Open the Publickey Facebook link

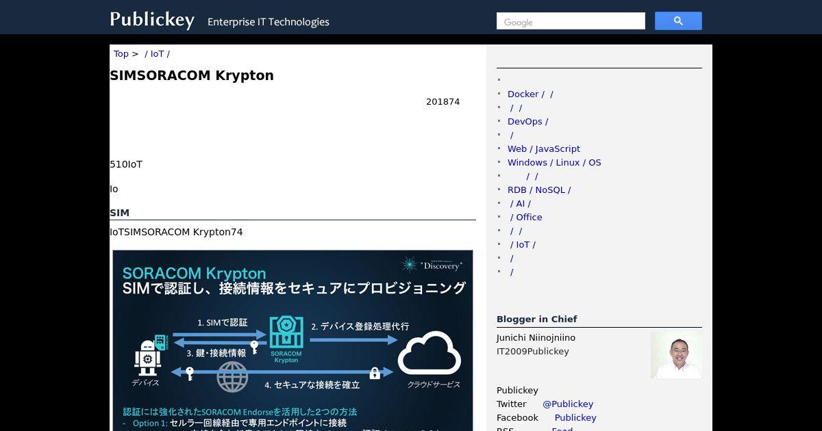tap(575, 417)
